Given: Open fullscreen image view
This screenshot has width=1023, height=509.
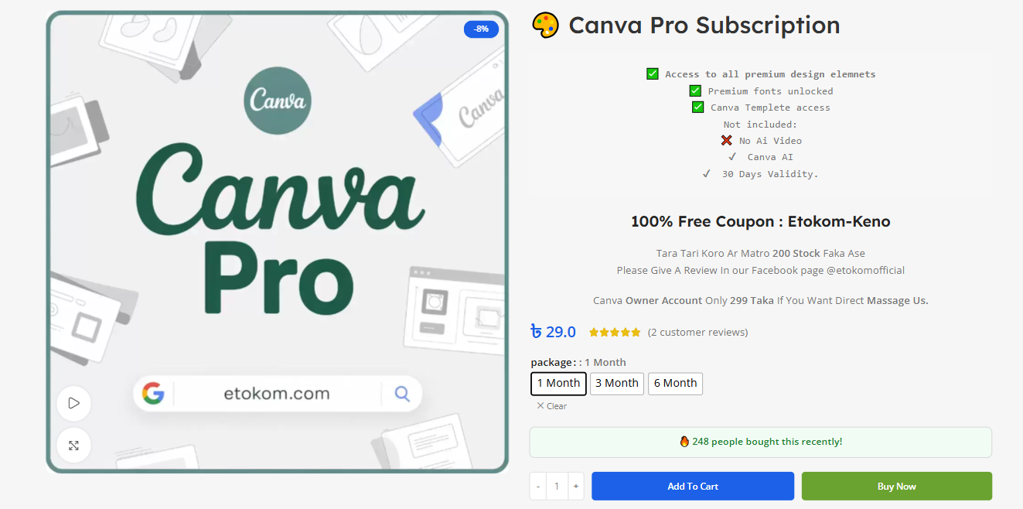Looking at the screenshot, I should (73, 446).
